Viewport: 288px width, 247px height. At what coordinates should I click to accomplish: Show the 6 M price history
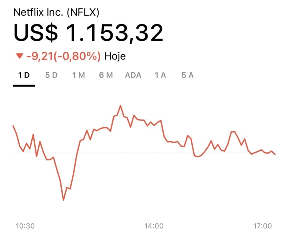pyautogui.click(x=106, y=75)
